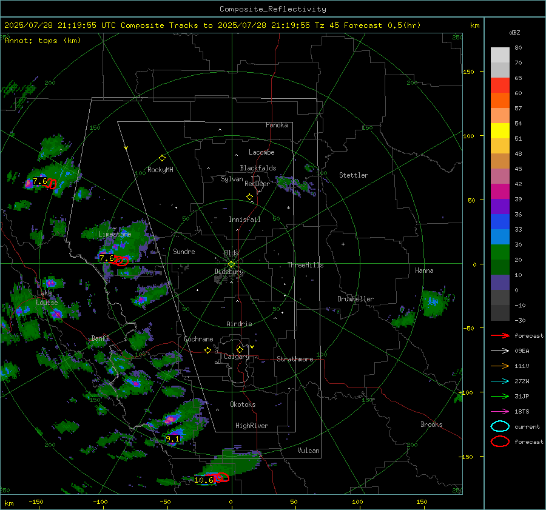546x510 pixels.
Task: Click the 9.1 storm top label
Action: coord(172,438)
